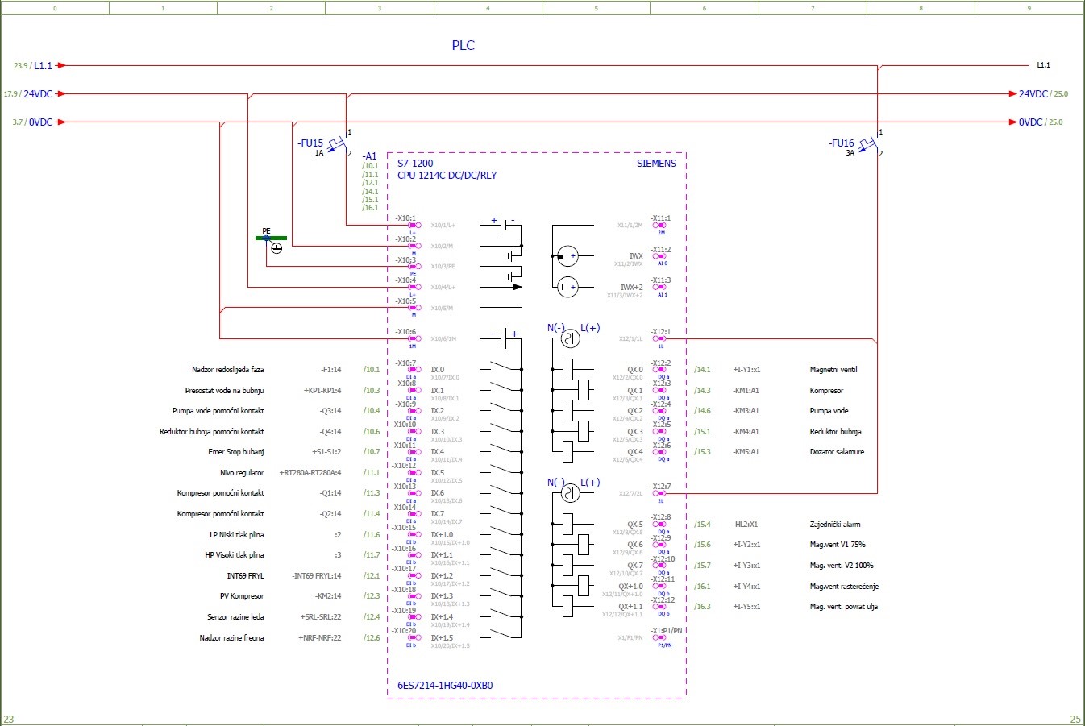This screenshot has height=726, width=1085.
Task: Follow the /10.1 cross-reference for Nadzor redoslijeda faza
Action: click(x=372, y=370)
